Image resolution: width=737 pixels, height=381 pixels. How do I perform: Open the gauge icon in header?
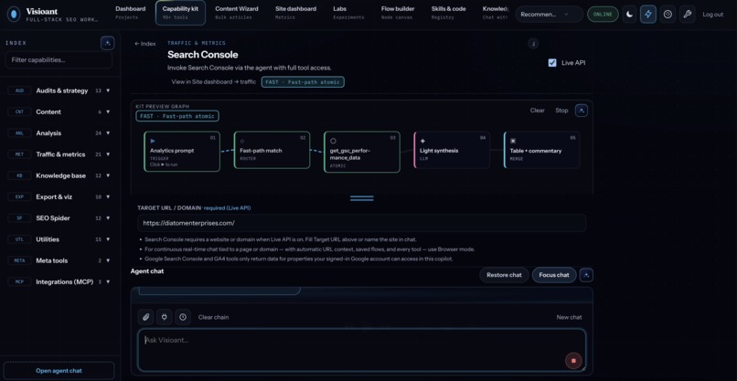[x=668, y=14]
